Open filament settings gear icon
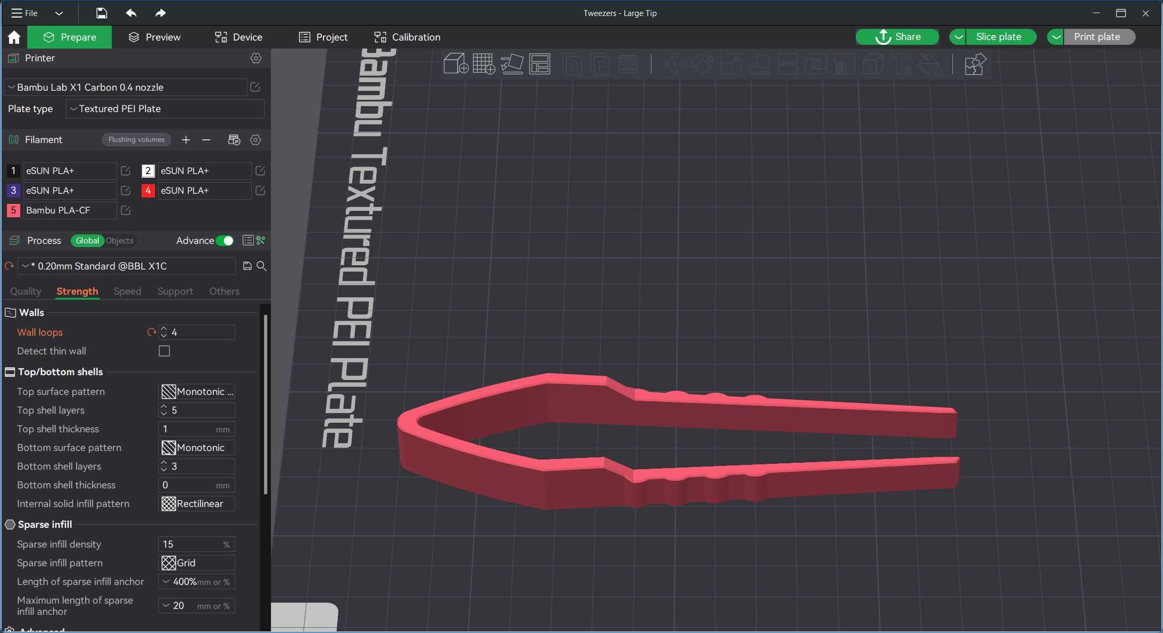This screenshot has width=1163, height=633. (255, 140)
